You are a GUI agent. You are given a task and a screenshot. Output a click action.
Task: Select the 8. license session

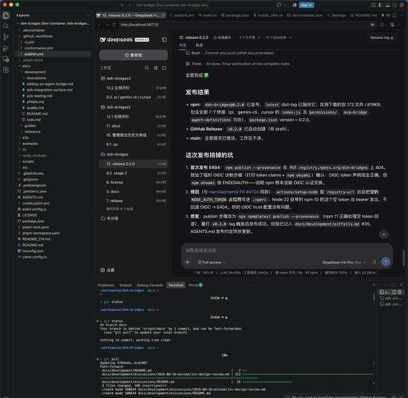click(x=134, y=182)
